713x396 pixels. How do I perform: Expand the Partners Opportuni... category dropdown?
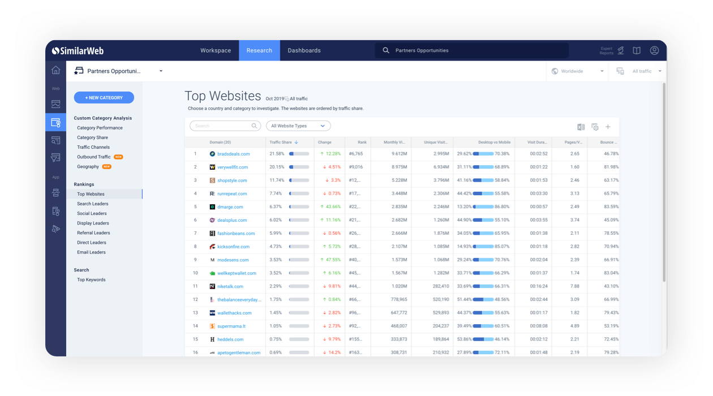(160, 71)
